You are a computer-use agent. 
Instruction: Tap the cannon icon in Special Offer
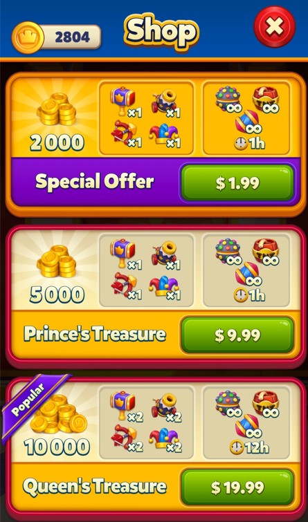pyautogui.click(x=164, y=101)
